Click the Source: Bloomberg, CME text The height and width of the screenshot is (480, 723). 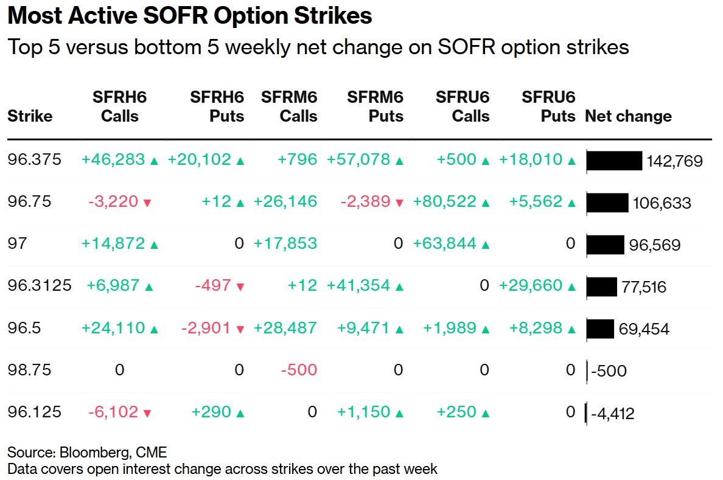(87, 453)
